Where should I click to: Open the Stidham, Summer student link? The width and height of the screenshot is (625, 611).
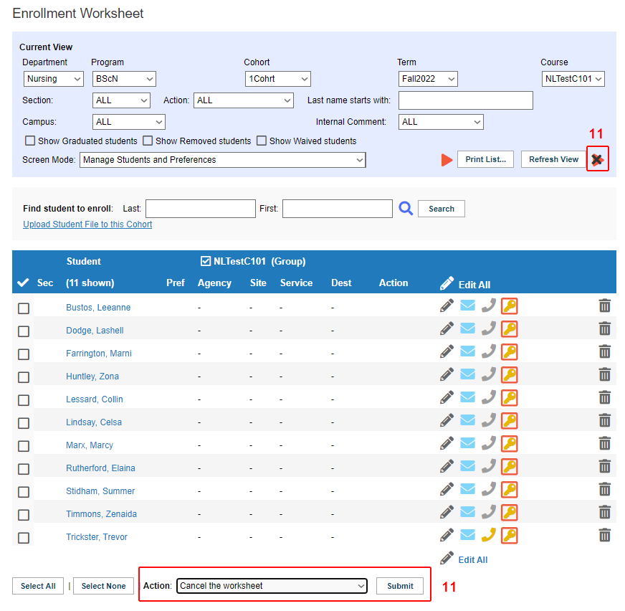tap(100, 491)
